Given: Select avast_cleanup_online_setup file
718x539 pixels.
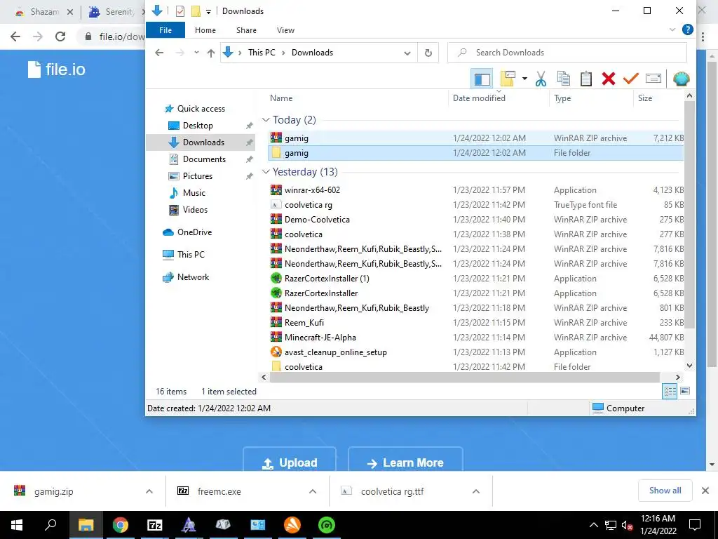Looking at the screenshot, I should pyautogui.click(x=475, y=352).
